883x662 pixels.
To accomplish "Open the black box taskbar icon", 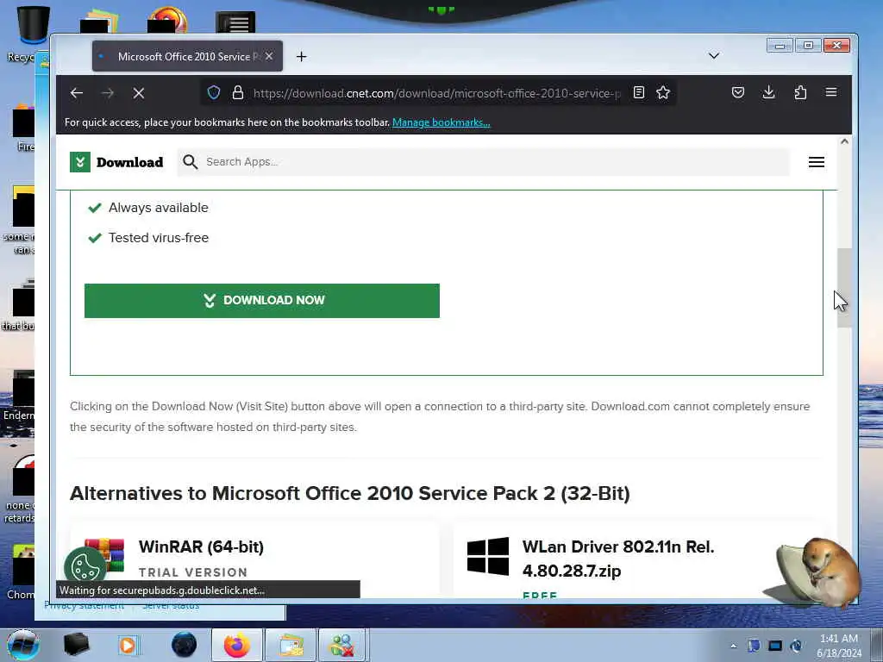I will (76, 645).
